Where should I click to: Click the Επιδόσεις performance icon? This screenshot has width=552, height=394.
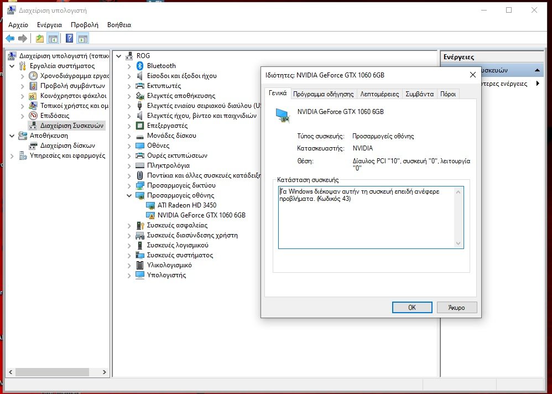coord(33,116)
